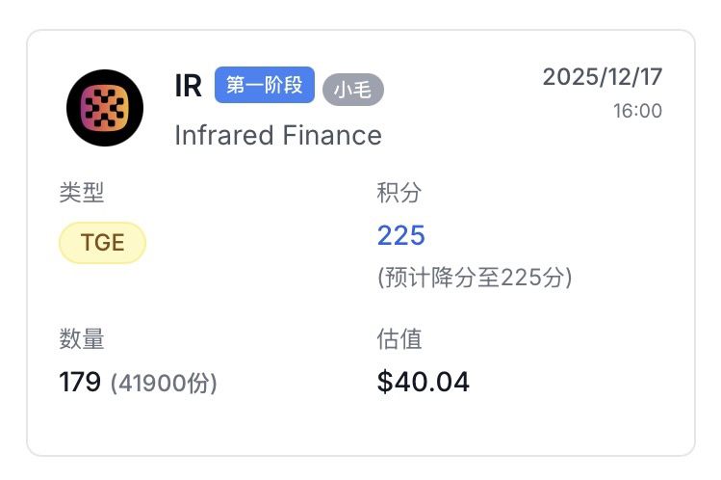Click the Infrared Finance token logo
This screenshot has width=721, height=480.
(105, 108)
